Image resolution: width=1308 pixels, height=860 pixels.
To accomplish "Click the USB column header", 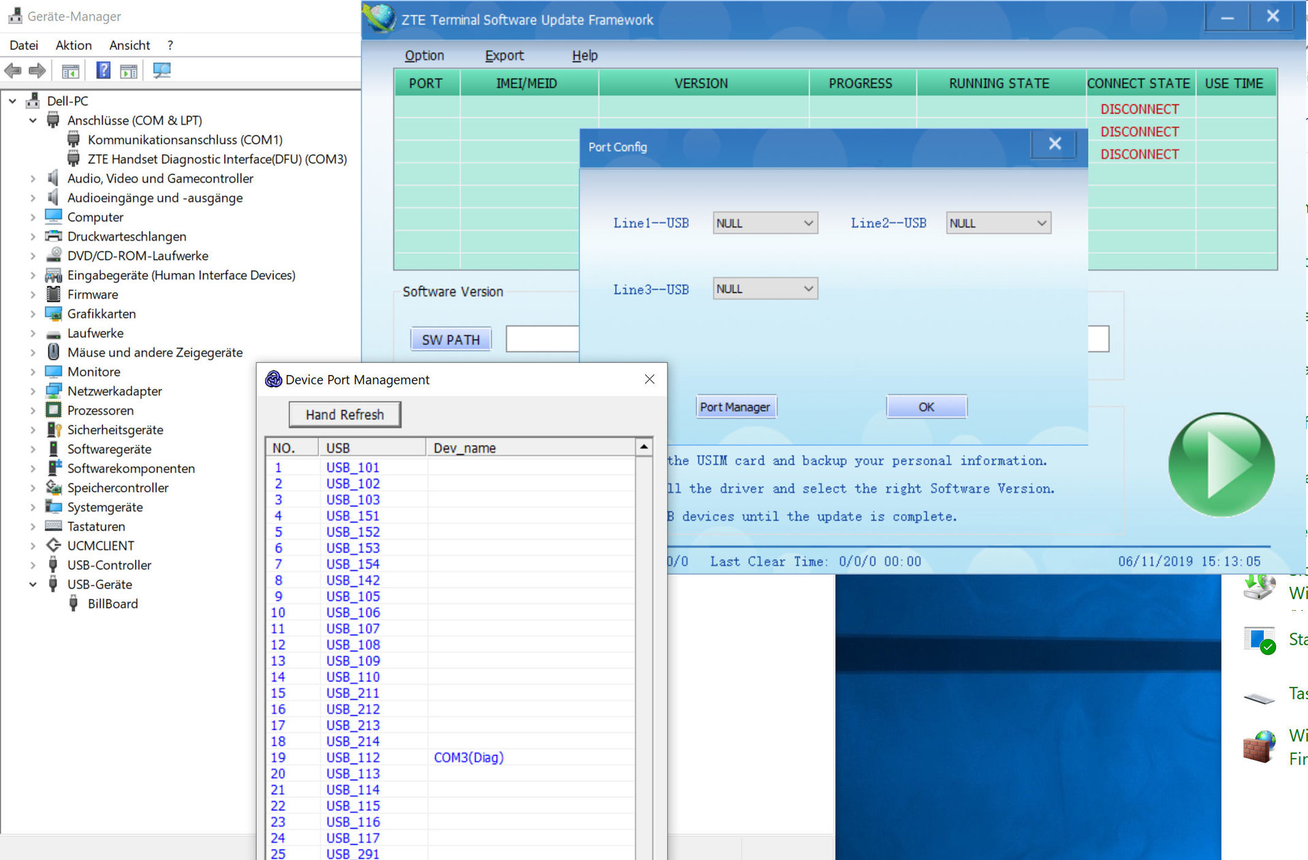I will tap(372, 447).
